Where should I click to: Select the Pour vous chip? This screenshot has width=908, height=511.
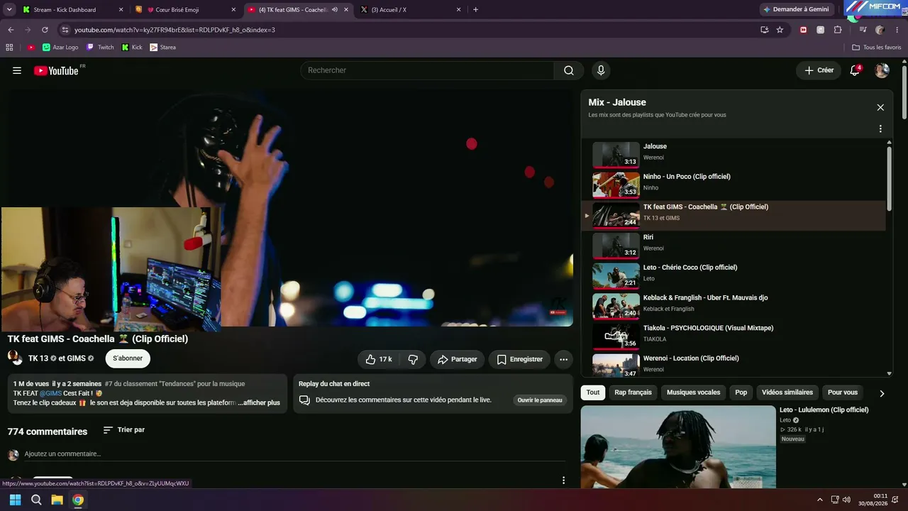click(x=843, y=392)
